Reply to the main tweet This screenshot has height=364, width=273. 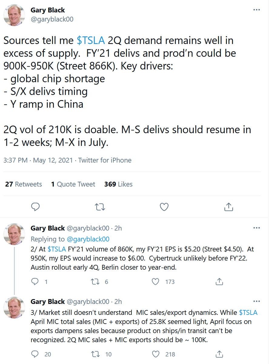[x=35, y=207]
